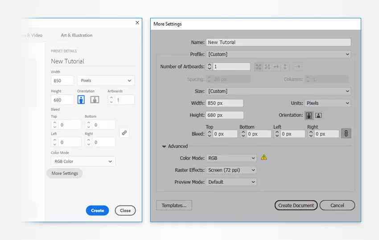Viewport: 379px width, 240px height.
Task: Click Arrange by Row artboard icon
Action: pos(276,67)
